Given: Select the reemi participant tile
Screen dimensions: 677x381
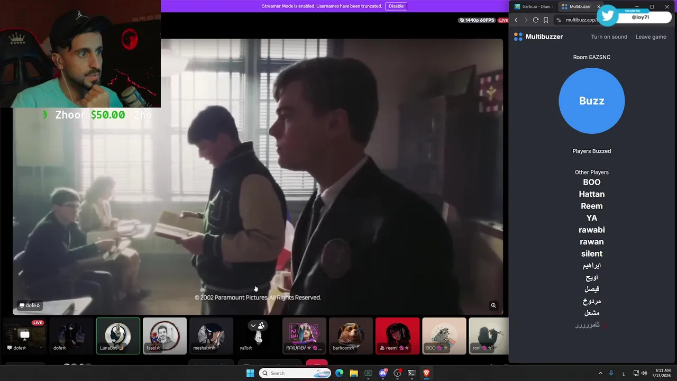Looking at the screenshot, I should tap(397, 335).
